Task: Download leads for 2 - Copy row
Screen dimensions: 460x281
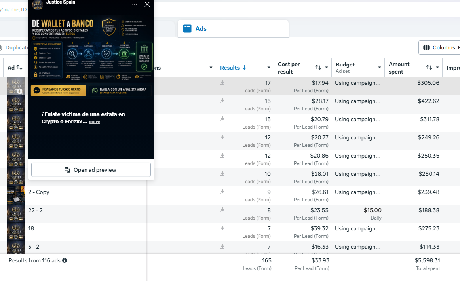Action: point(222,192)
